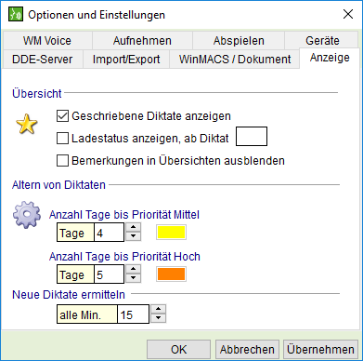Viewport: 363px width, 361px height.
Task: Switch to the Aufnehmen tab
Action: coord(142,41)
